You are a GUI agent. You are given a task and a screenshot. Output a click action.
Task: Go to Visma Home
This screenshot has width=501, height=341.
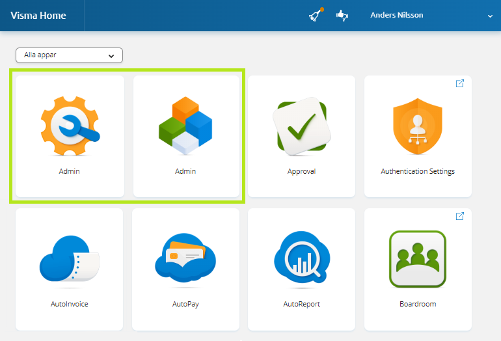click(x=38, y=16)
